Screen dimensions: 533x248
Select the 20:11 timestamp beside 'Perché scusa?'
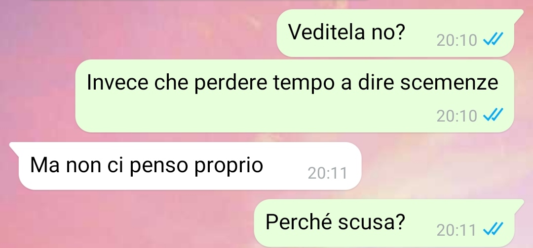tap(456, 231)
